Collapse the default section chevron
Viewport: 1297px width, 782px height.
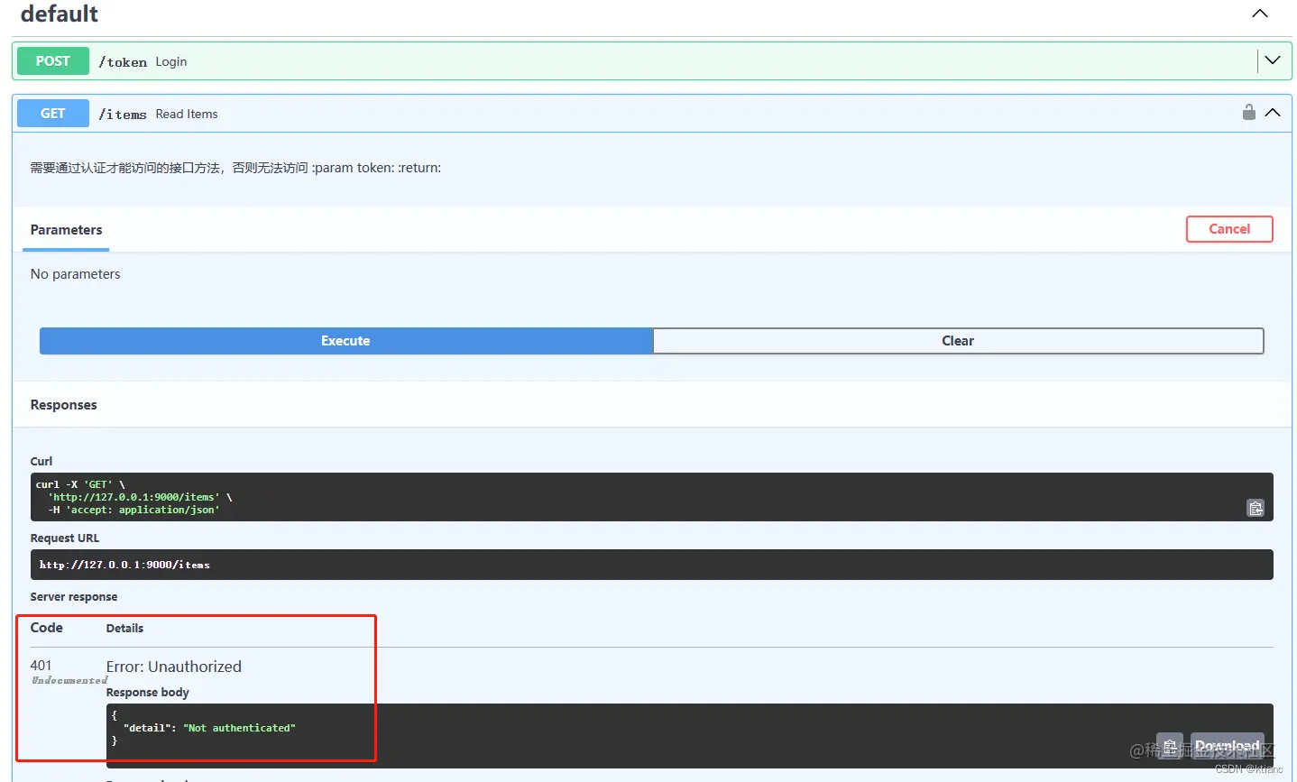[1260, 14]
